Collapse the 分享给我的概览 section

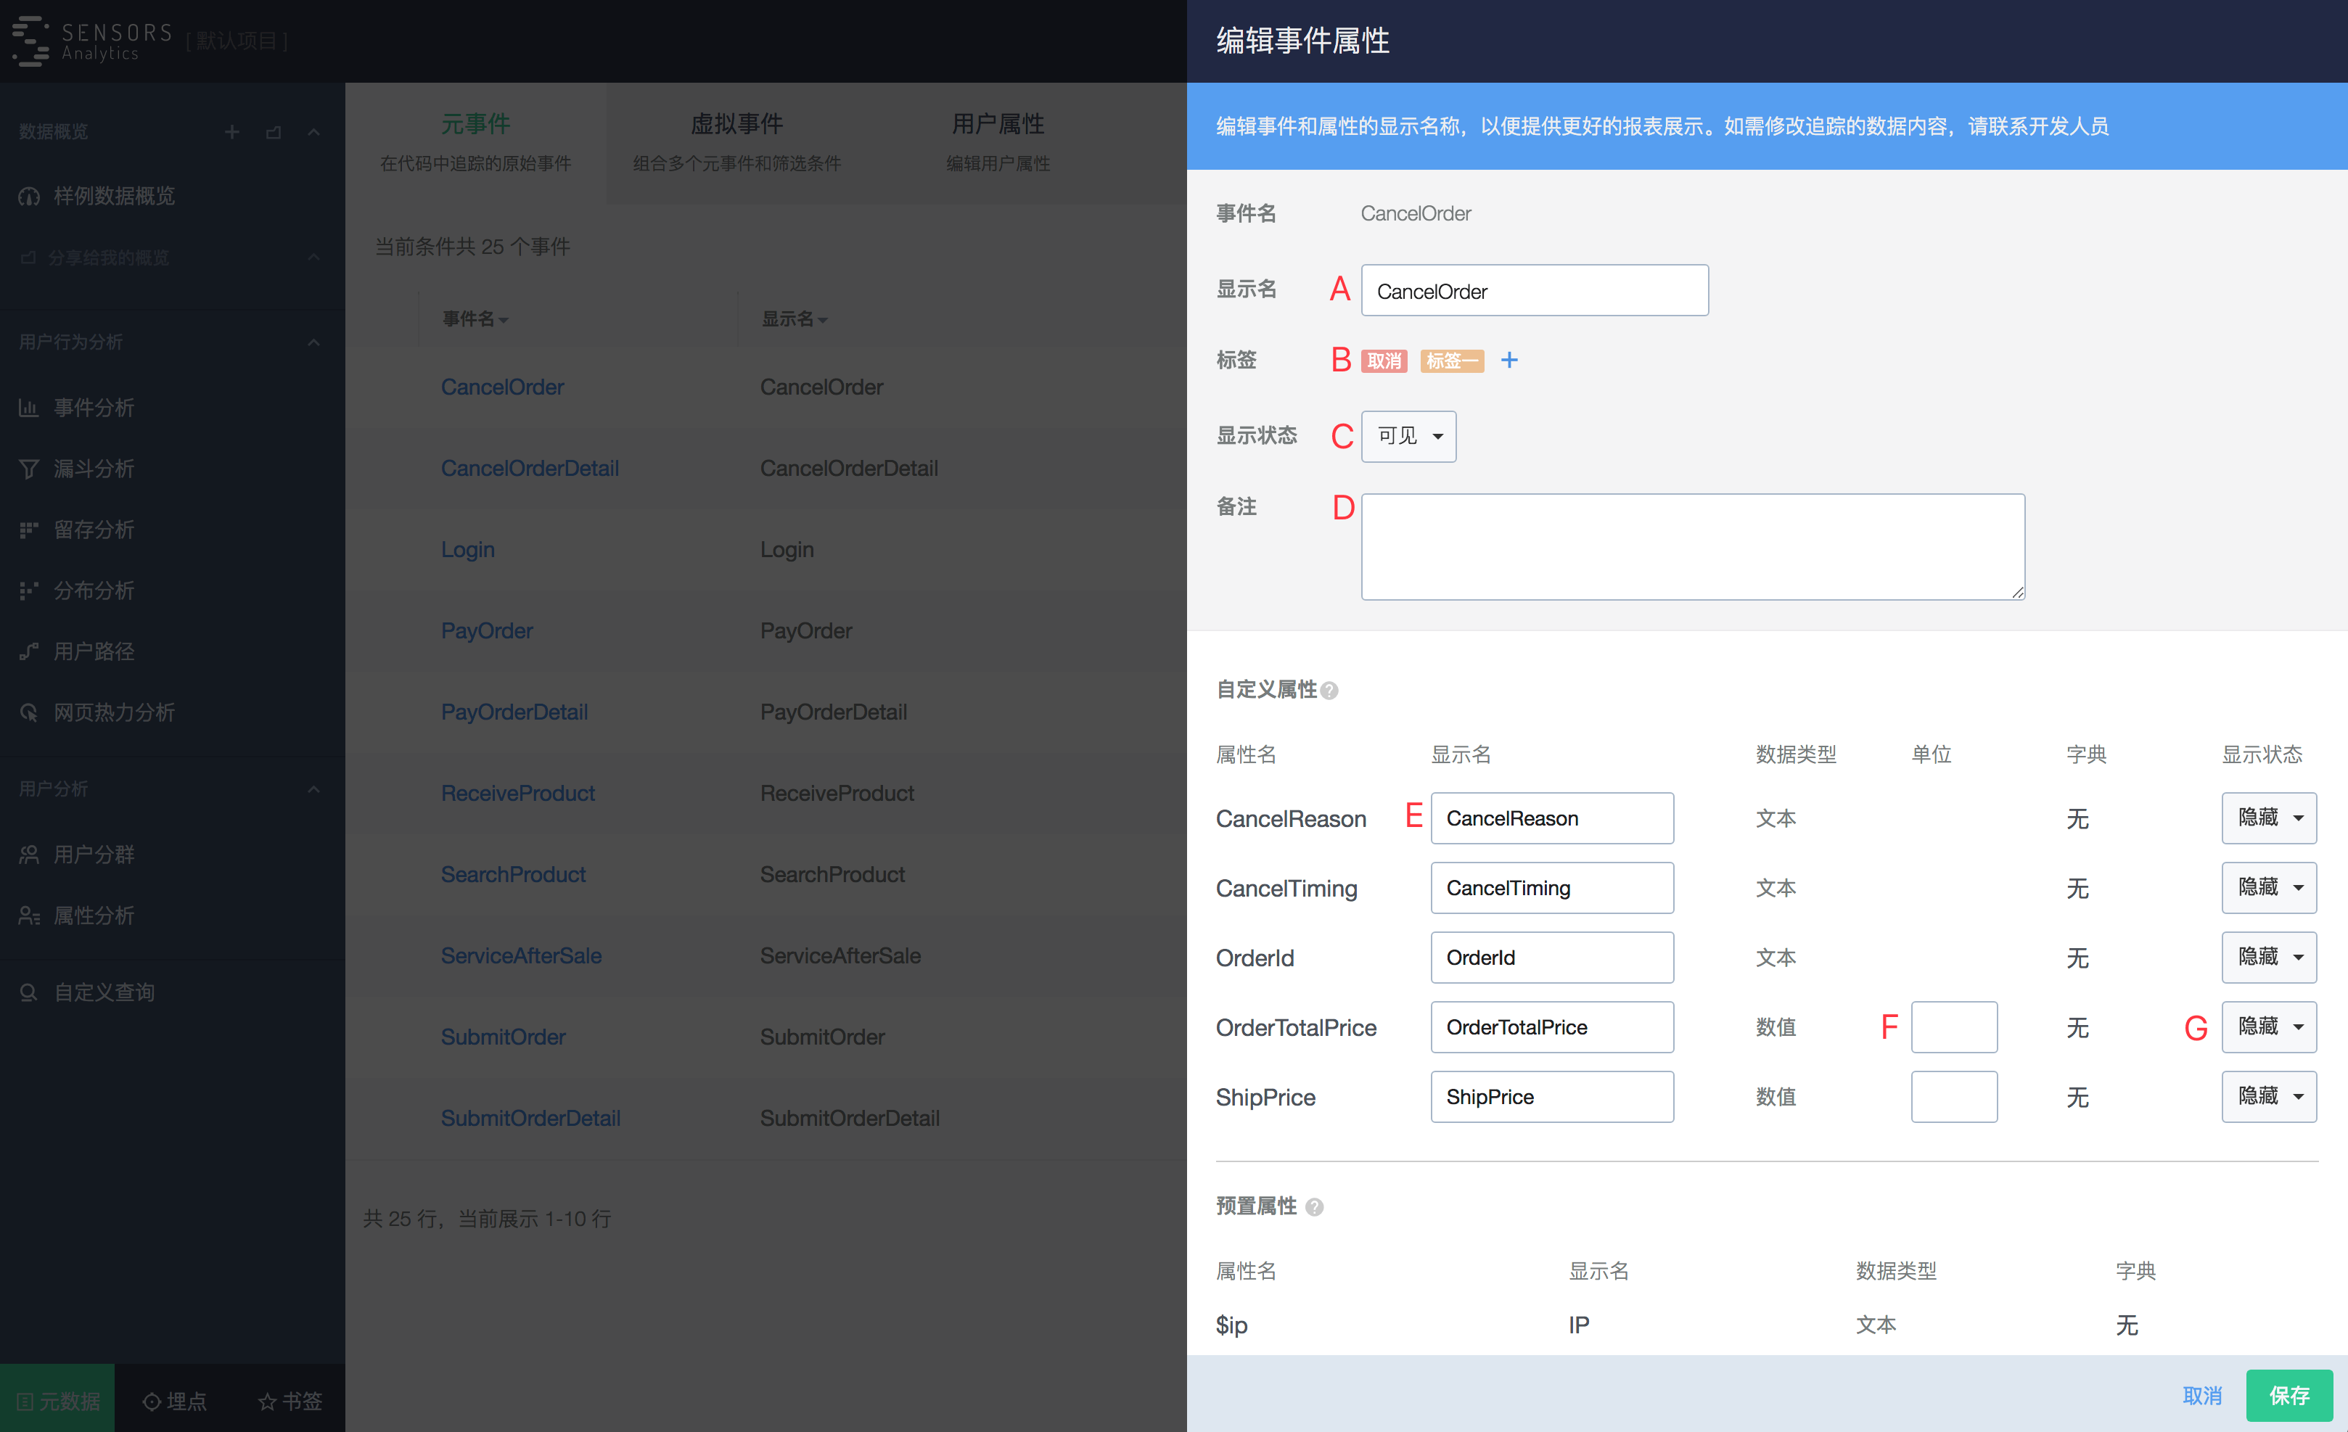pos(313,258)
